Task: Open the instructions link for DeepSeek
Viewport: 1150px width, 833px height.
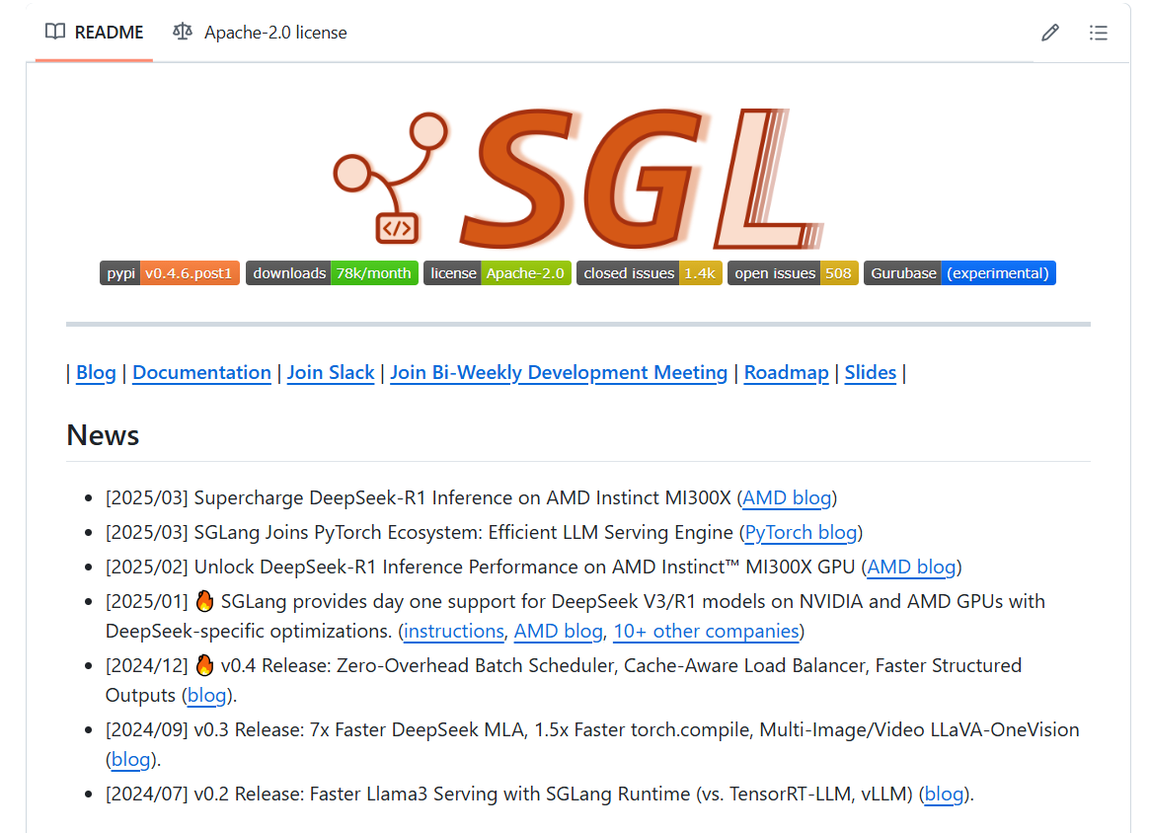Action: 454,632
